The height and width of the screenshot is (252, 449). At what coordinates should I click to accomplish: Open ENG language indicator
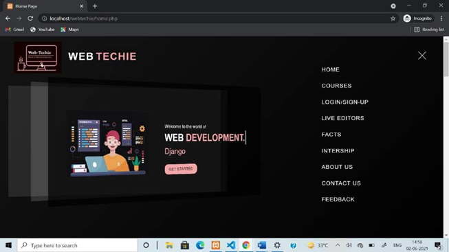tap(397, 245)
